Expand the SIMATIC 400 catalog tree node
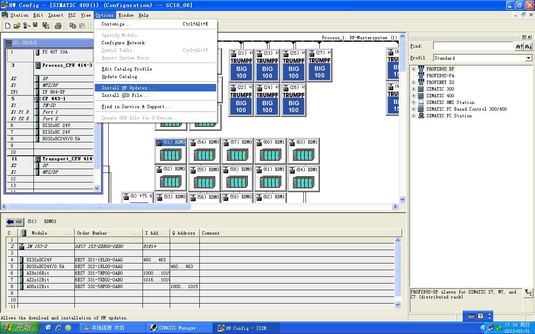 413,96
